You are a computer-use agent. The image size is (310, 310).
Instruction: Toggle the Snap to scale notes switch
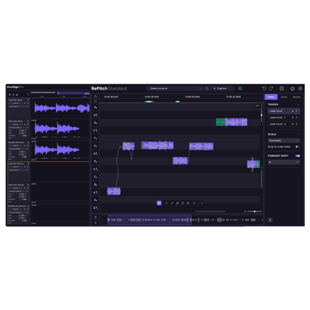point(298,147)
